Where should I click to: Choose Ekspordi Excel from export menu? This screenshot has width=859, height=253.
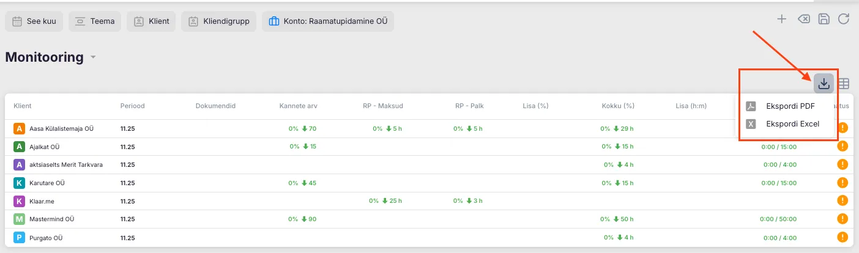[x=792, y=124]
